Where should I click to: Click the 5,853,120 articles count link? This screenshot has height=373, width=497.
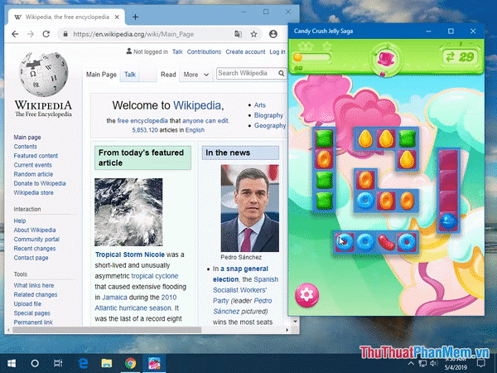pos(145,130)
